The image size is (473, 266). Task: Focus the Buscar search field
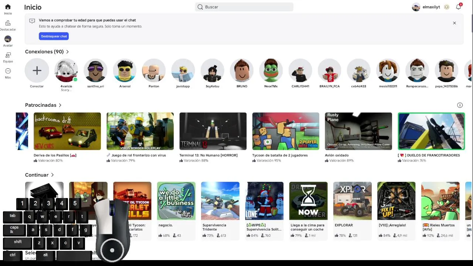[x=244, y=7]
